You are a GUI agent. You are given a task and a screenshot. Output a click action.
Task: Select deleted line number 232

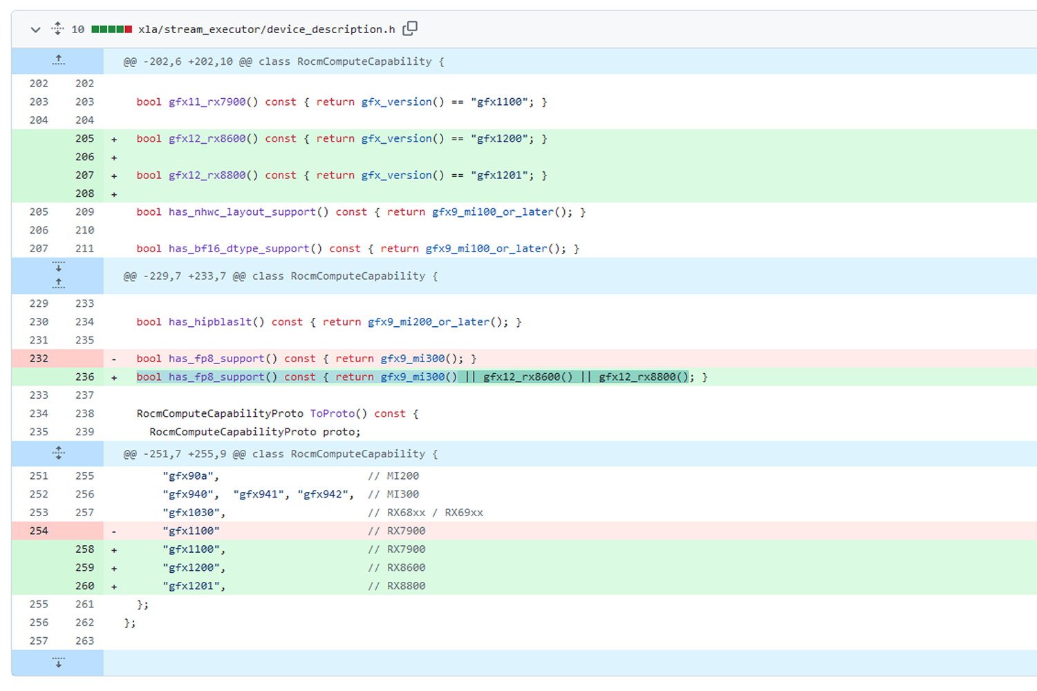[x=39, y=359]
